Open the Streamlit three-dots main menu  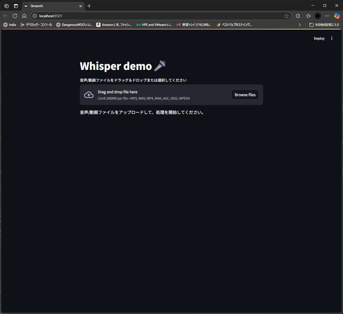(332, 38)
